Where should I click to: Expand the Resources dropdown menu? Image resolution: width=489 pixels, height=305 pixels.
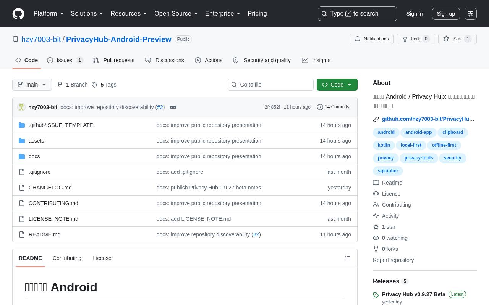tap(129, 14)
